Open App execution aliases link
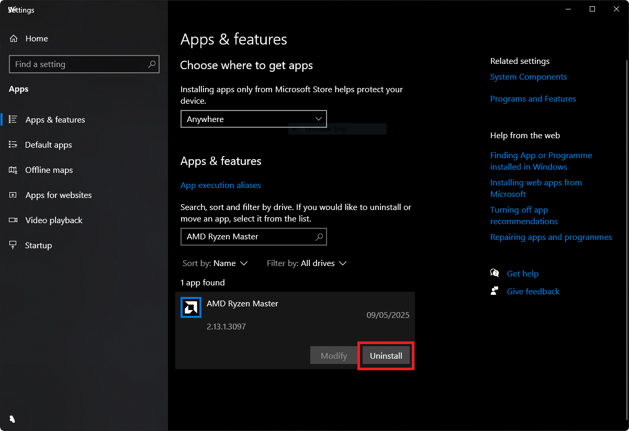This screenshot has height=431, width=629. (220, 185)
